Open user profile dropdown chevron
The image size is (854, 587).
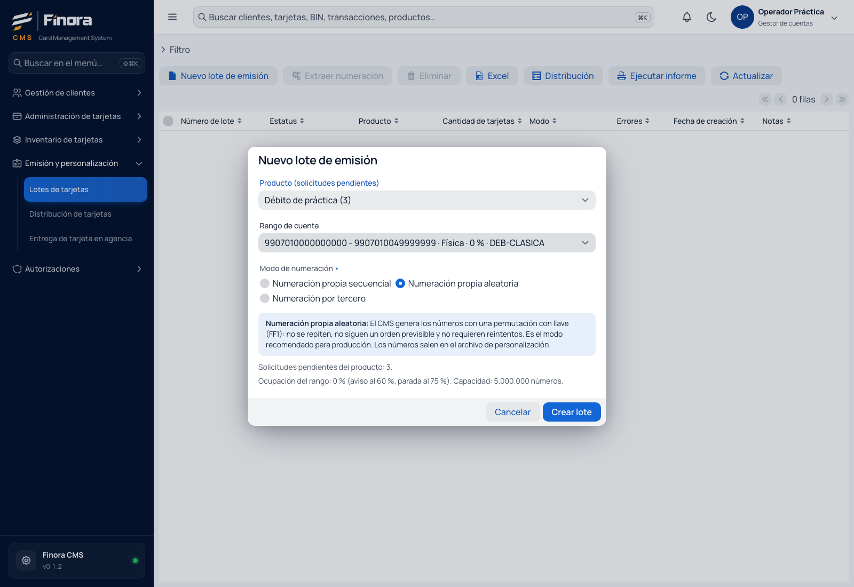(x=834, y=18)
